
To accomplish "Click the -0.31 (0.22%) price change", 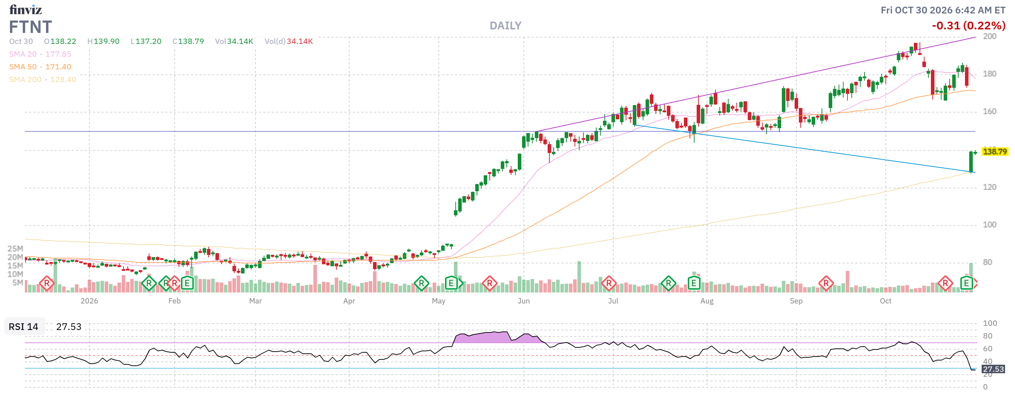I will click(968, 26).
